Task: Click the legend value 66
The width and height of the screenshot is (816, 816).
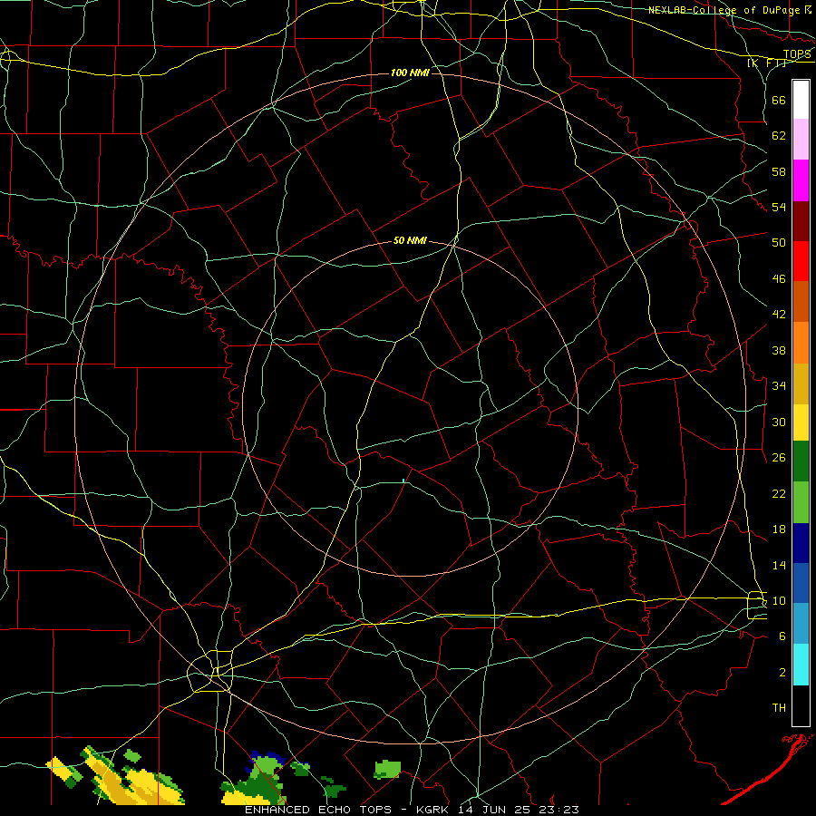Action: point(779,101)
